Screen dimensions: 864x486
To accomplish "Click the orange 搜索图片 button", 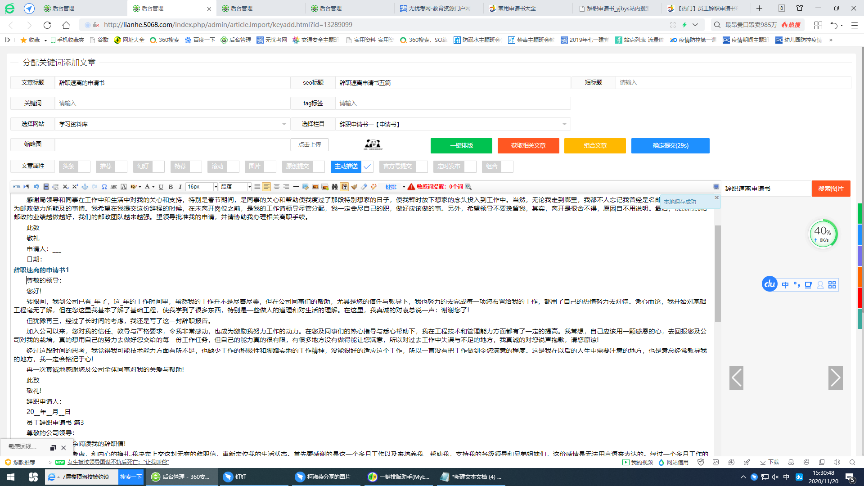I will (831, 189).
